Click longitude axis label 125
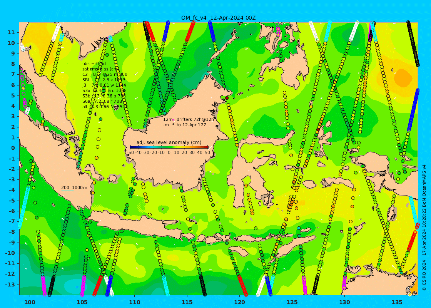Screen dimensions: 431x308 (292, 302)
